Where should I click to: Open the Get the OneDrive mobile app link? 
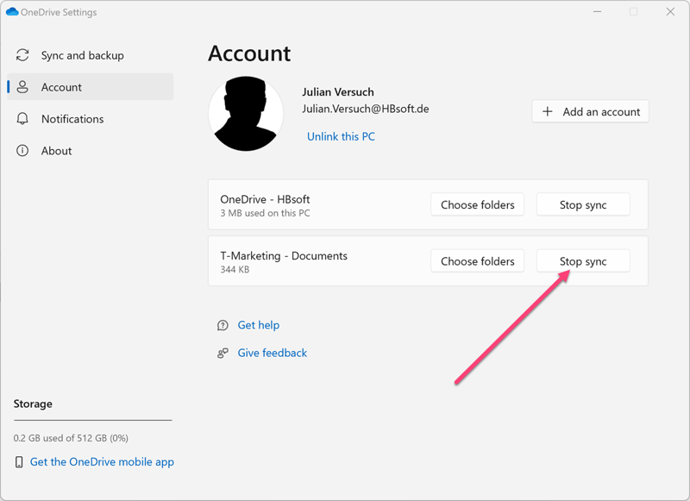[102, 462]
